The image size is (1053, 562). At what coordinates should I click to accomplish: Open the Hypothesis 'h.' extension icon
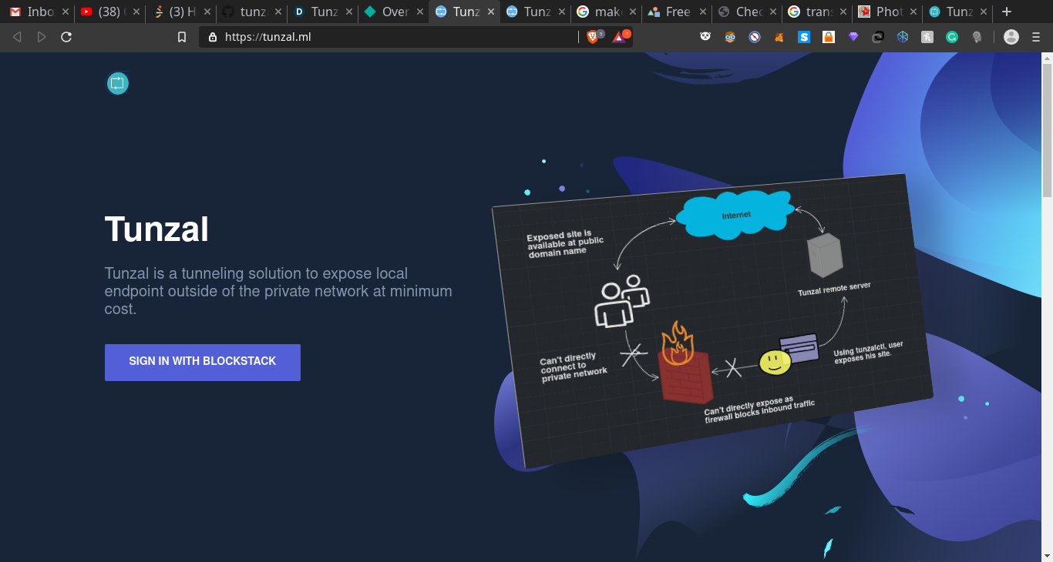(927, 36)
